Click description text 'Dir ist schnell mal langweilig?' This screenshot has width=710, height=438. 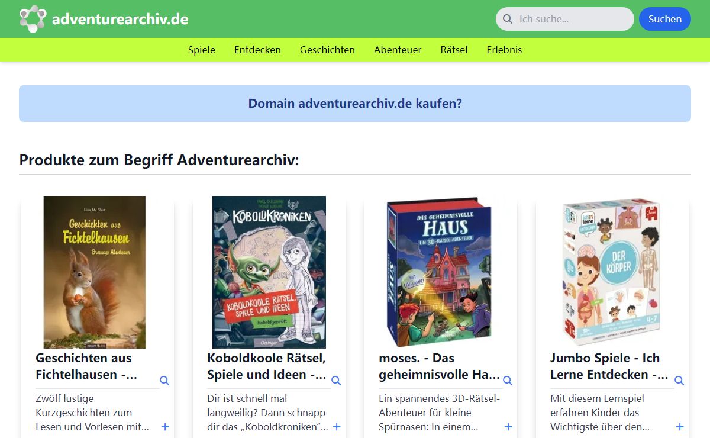coord(267,413)
